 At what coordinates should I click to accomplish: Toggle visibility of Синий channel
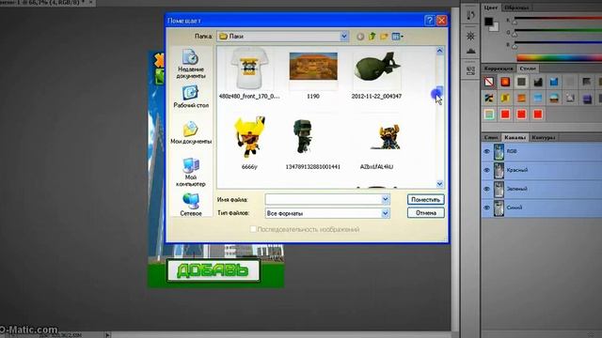[x=487, y=207]
